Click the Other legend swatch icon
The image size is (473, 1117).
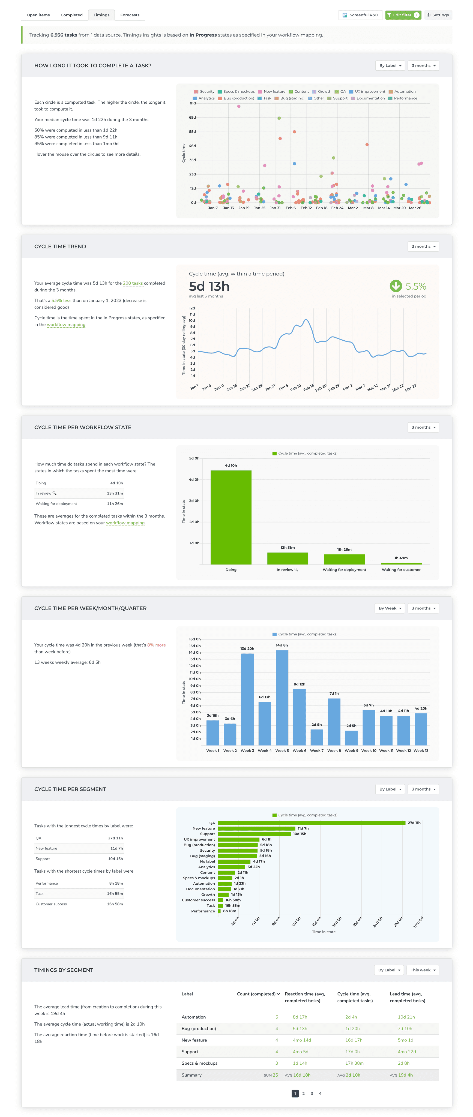pos(310,98)
